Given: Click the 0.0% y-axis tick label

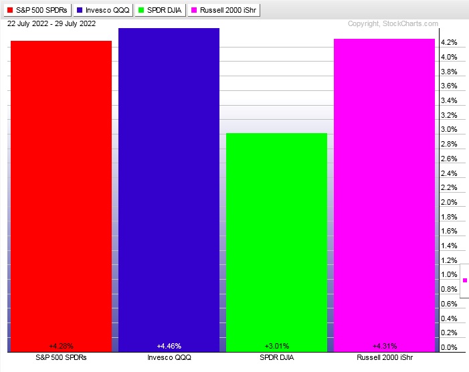Looking at the screenshot, I should coord(449,347).
